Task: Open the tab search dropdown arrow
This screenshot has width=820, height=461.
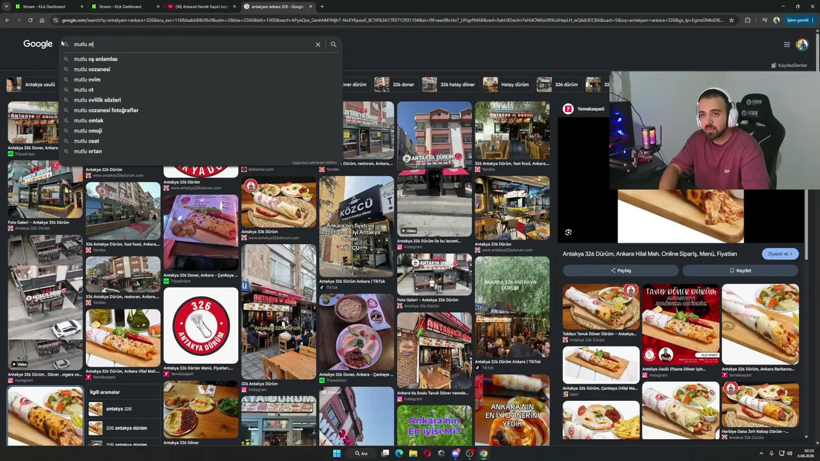Action: pyautogui.click(x=7, y=6)
